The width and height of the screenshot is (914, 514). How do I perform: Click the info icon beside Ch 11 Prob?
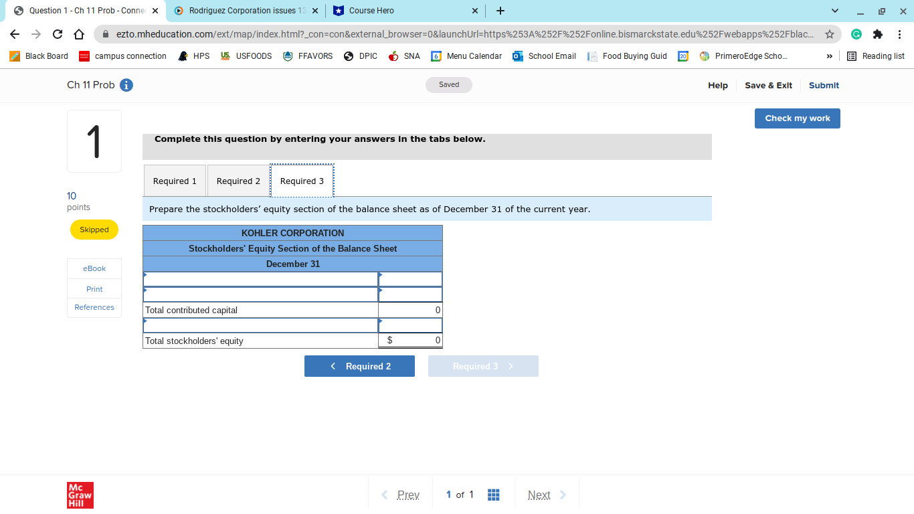tap(126, 85)
